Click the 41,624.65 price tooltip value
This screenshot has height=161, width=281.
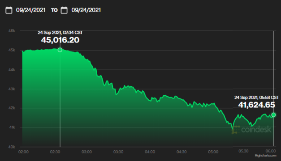tap(257, 105)
